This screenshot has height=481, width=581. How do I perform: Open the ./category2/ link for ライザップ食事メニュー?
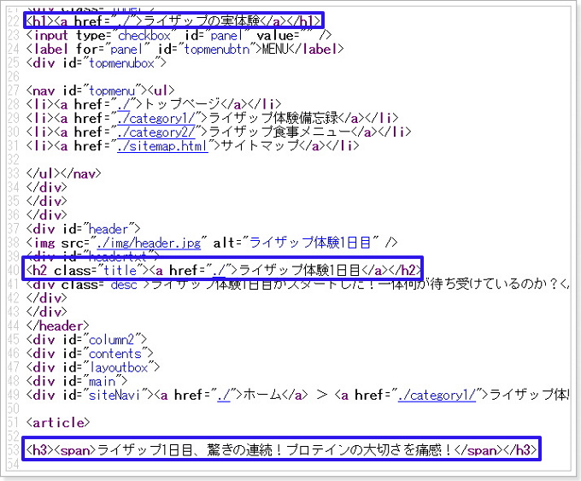point(159,131)
